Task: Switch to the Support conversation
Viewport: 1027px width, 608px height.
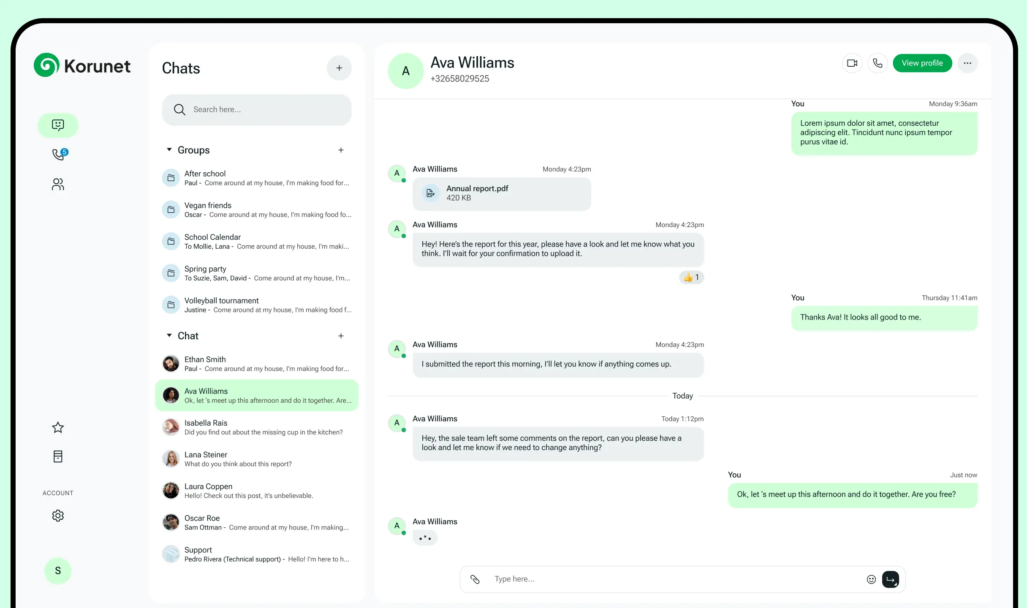Action: 257,554
